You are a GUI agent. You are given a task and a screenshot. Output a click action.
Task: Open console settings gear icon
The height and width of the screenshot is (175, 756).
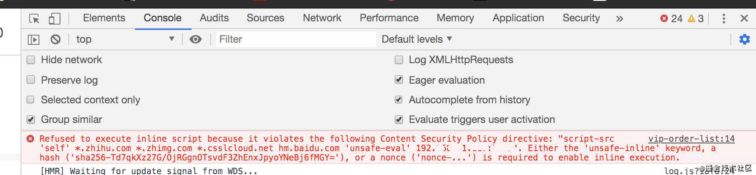pos(744,39)
